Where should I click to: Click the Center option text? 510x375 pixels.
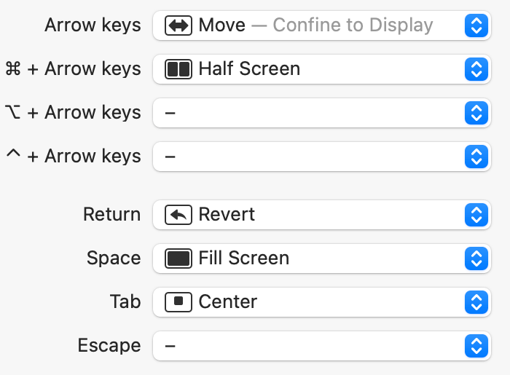227,301
